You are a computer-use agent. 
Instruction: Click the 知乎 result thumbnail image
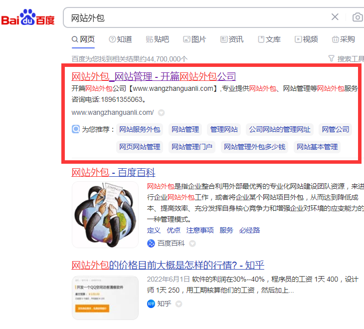point(105,298)
